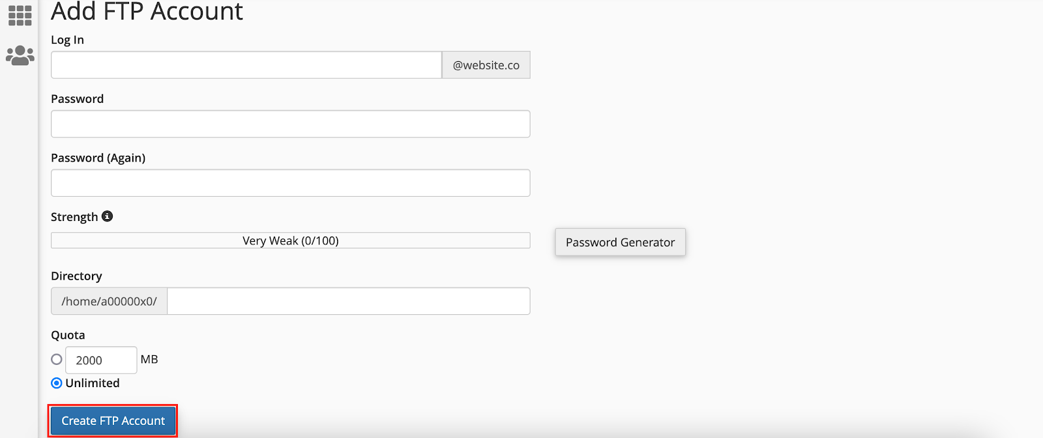Select the Unlimited quota radio button
1043x438 pixels.
point(57,383)
